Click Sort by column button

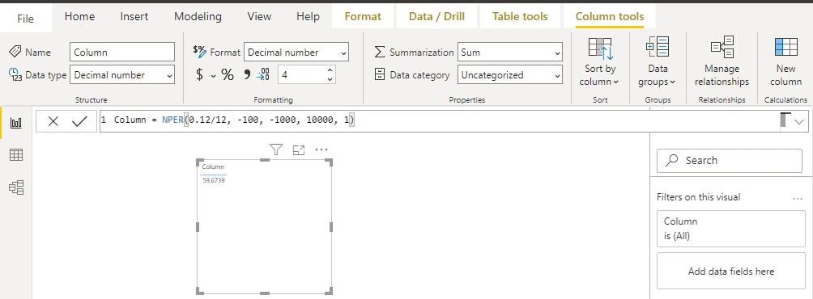pos(600,62)
